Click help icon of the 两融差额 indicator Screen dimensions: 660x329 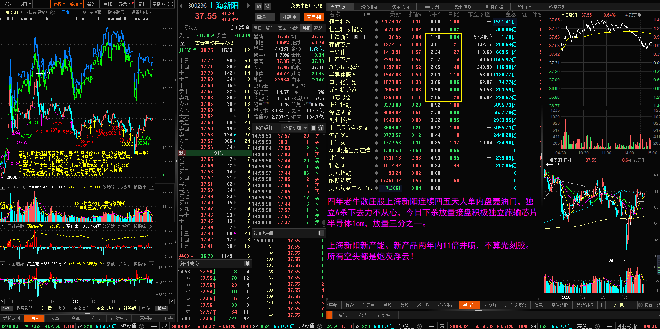[3, 226]
